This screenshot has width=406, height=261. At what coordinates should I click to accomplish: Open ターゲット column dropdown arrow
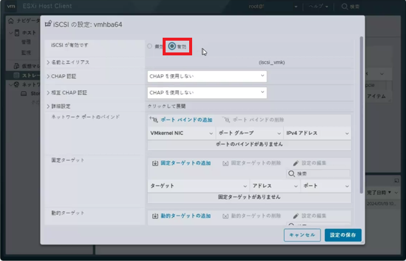tap(245, 186)
